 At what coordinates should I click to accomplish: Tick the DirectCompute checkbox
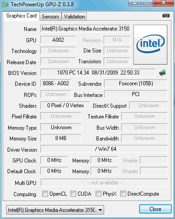[123, 193]
